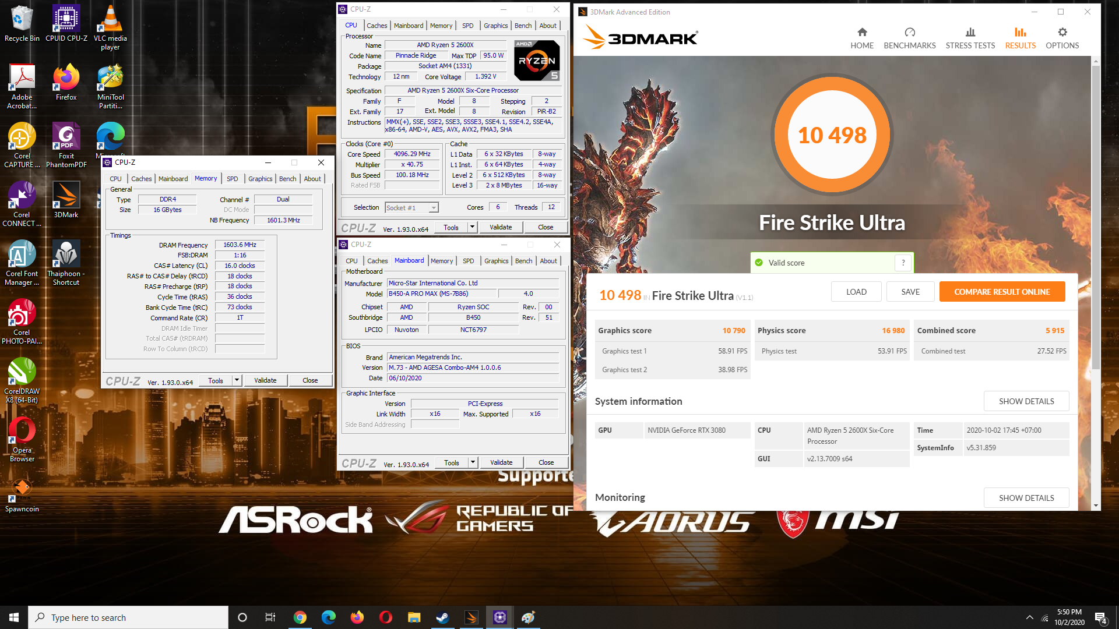Screen dimensions: 1119x629
Task: Click Validate in top CPU-Z window
Action: coord(501,227)
